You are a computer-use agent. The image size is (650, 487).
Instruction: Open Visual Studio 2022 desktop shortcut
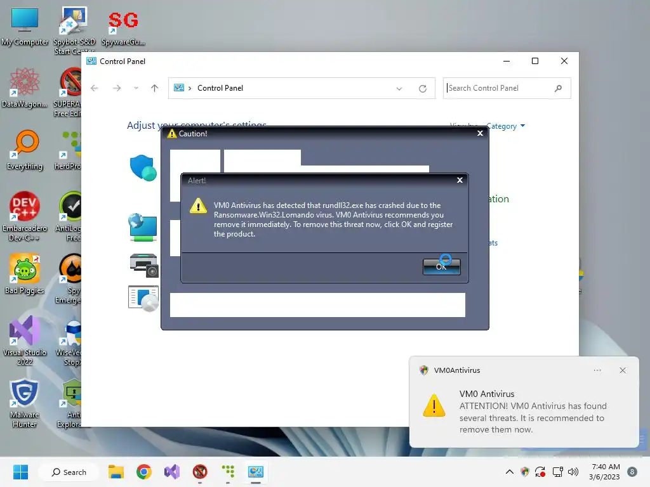25,341
